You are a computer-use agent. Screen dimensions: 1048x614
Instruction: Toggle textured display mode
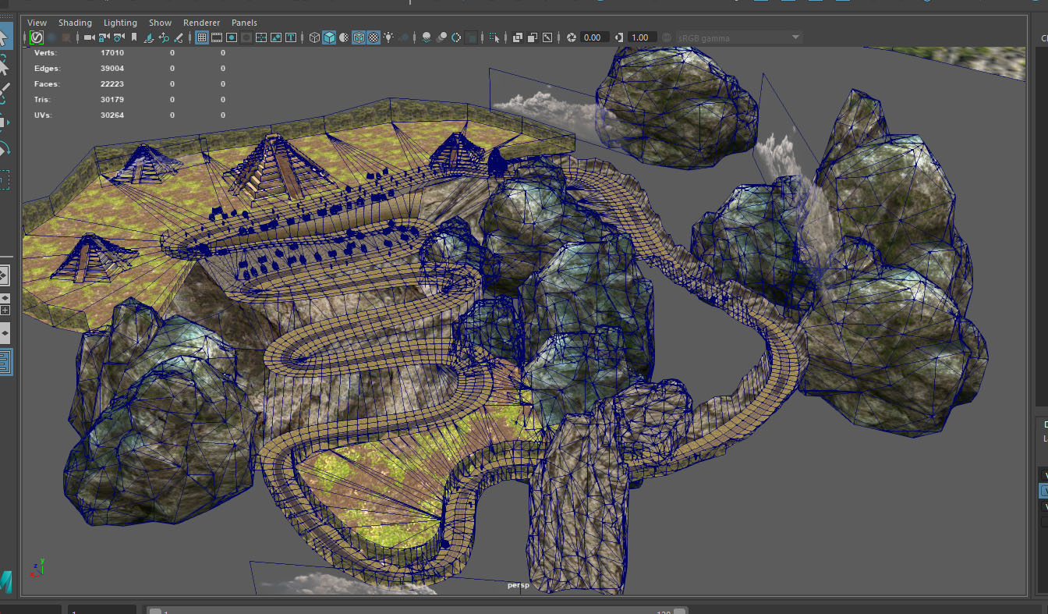pos(374,37)
